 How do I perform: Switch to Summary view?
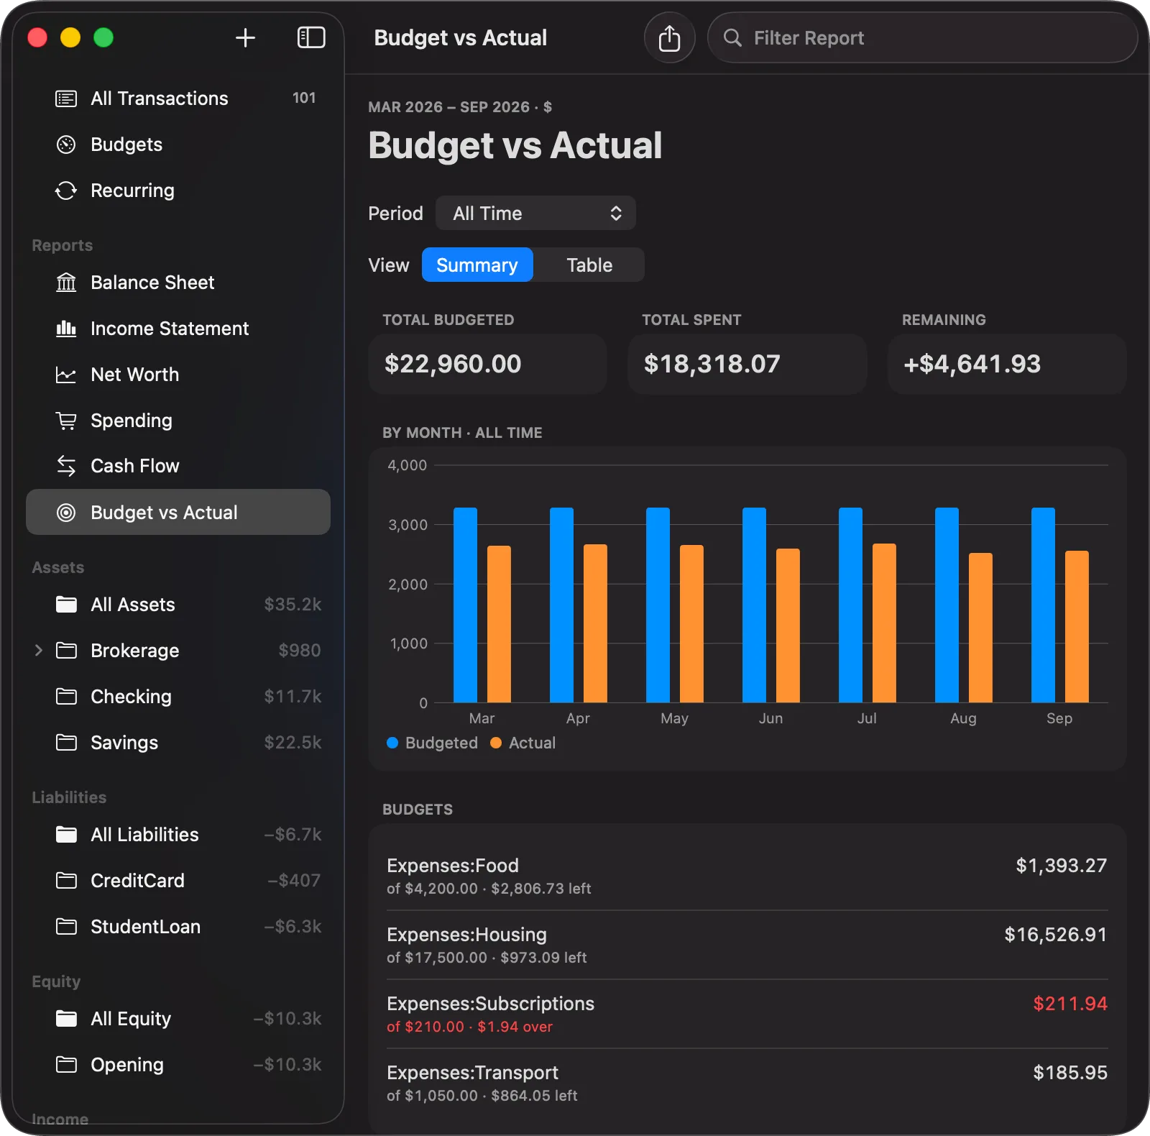[x=477, y=265]
